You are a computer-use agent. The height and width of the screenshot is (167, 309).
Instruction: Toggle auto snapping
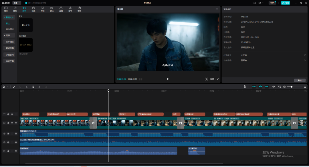[x=260, y=87]
